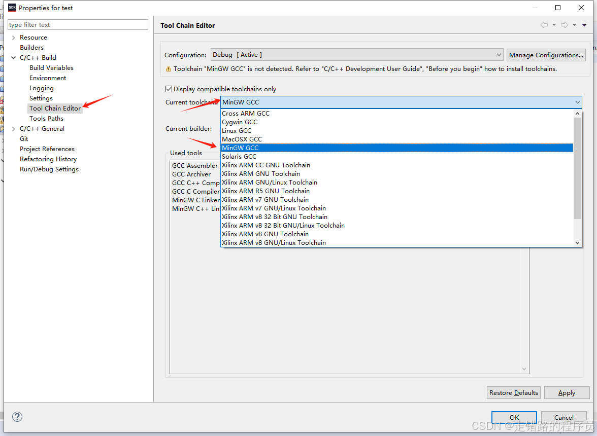The width and height of the screenshot is (597, 436).
Task: Choose Xilinx ARM v8 GNU Toolchain
Action: (397, 234)
